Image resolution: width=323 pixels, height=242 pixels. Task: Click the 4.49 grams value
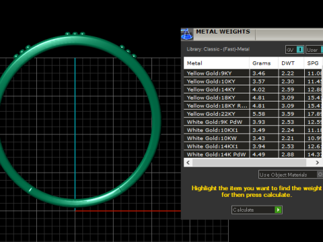(259, 155)
